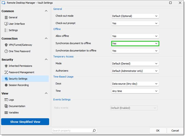Click the Session Recording dot icon
Screen dimensions: 186x137
(x=6, y=85)
